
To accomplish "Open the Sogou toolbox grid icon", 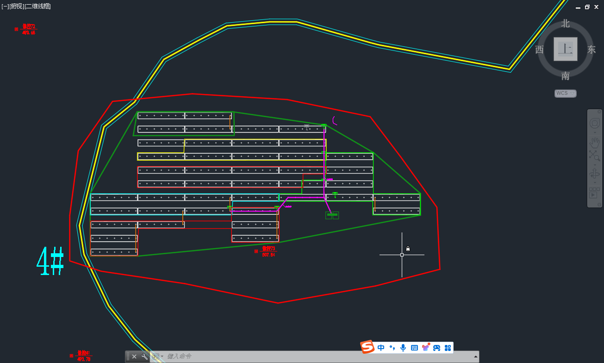I will click(448, 348).
